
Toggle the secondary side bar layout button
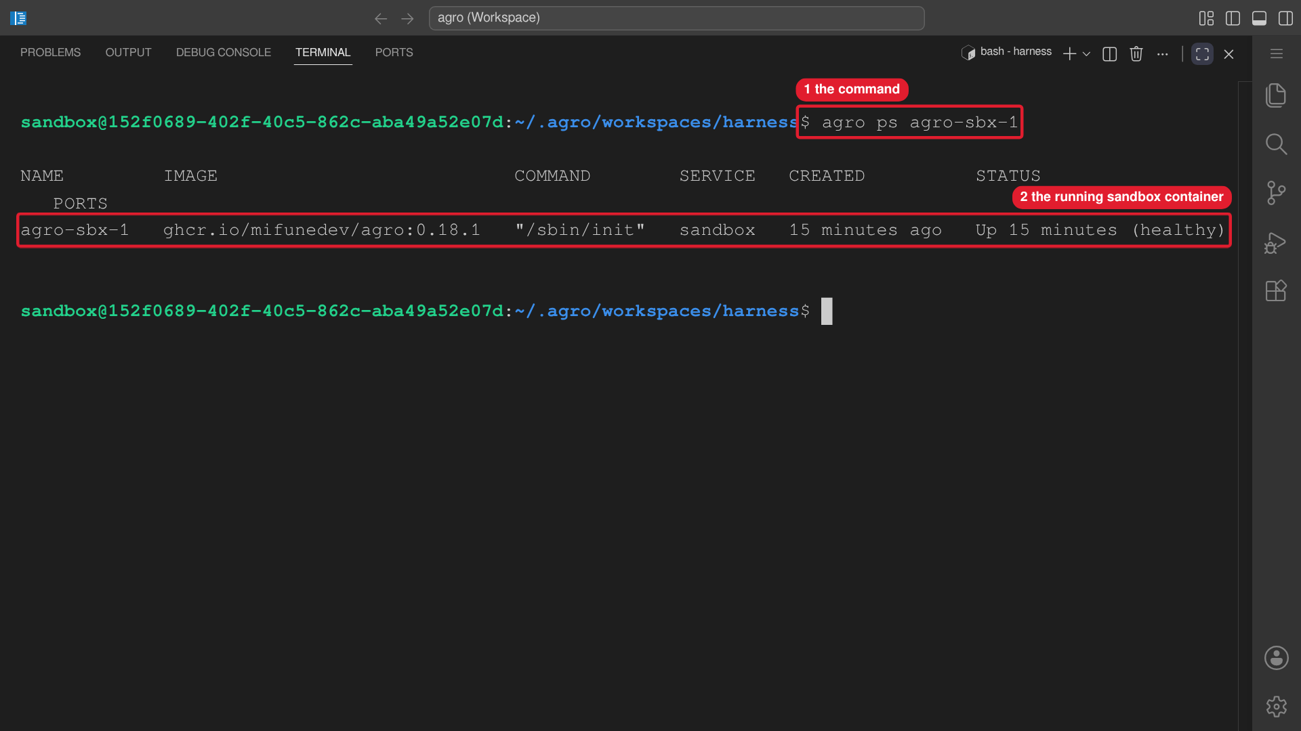coord(1285,18)
